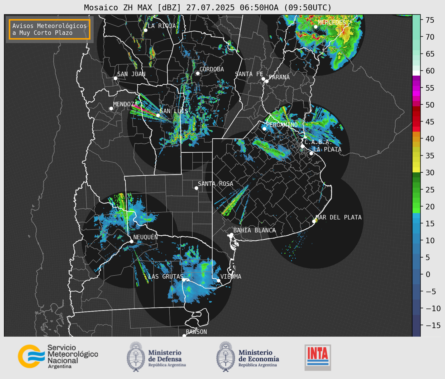Screen dimensions: 445x379
Task: Click the INTA logo
Action: tap(318, 357)
